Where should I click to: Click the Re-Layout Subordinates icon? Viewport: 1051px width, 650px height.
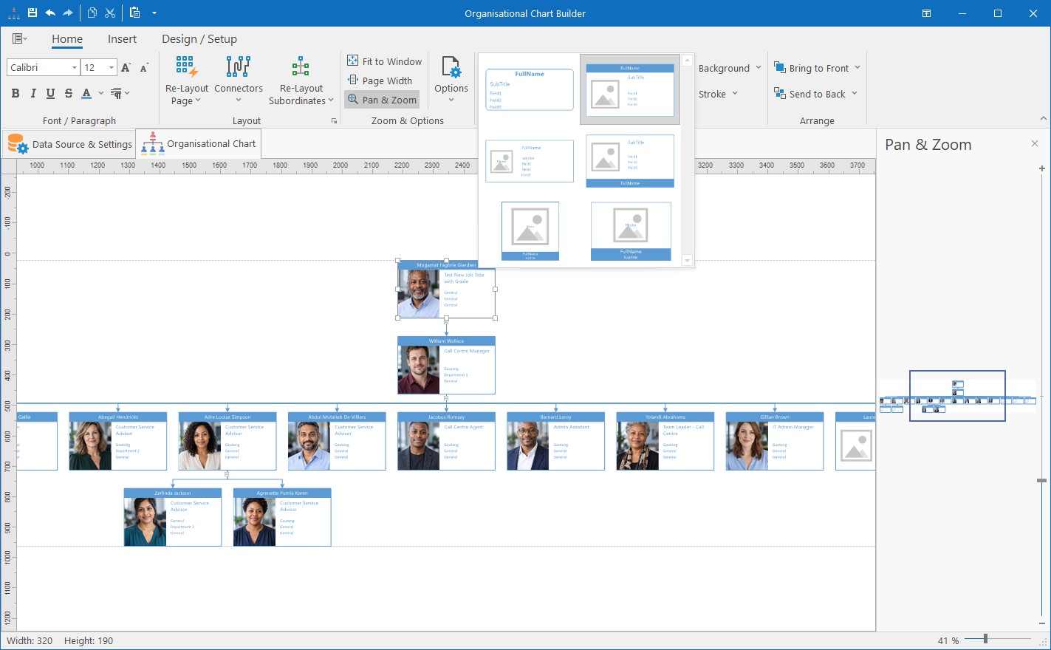(x=301, y=67)
